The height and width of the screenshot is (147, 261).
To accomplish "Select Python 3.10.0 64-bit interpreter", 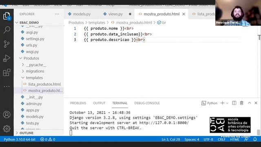I will coord(20,139).
